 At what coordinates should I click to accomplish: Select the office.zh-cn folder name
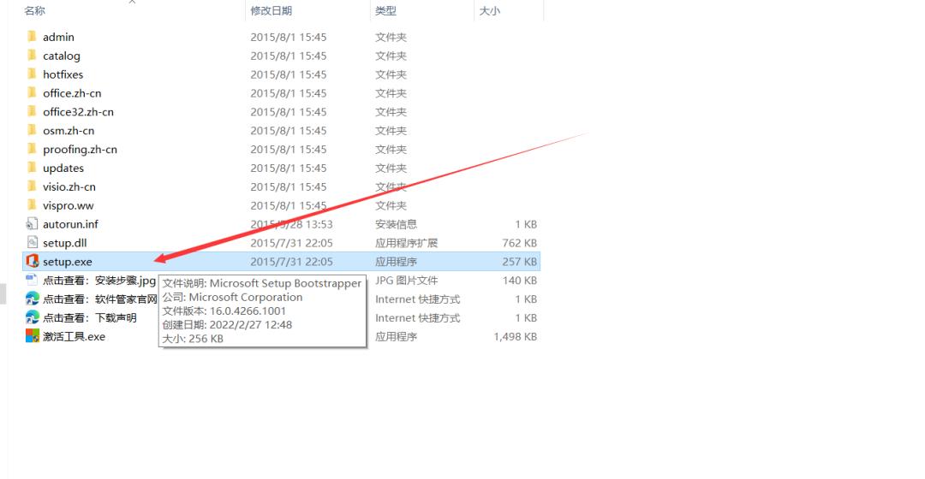(x=72, y=93)
